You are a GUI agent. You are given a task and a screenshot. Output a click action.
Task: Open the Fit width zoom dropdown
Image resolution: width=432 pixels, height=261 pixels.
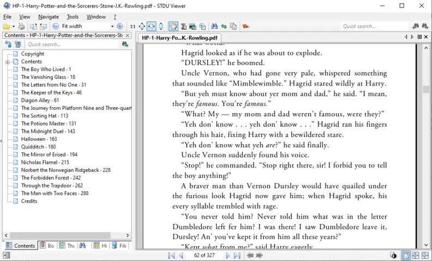coord(112,27)
